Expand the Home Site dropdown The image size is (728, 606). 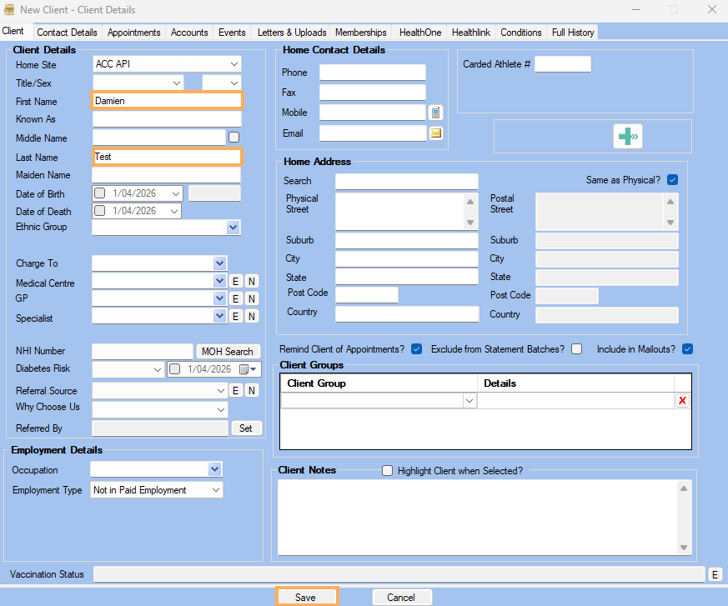coord(233,64)
